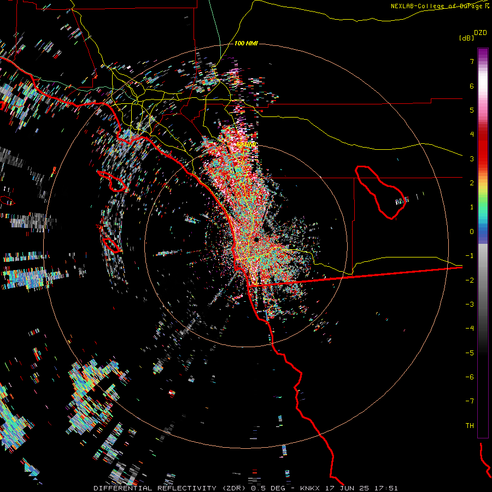Click the -4 value on the dB scale

470,329
